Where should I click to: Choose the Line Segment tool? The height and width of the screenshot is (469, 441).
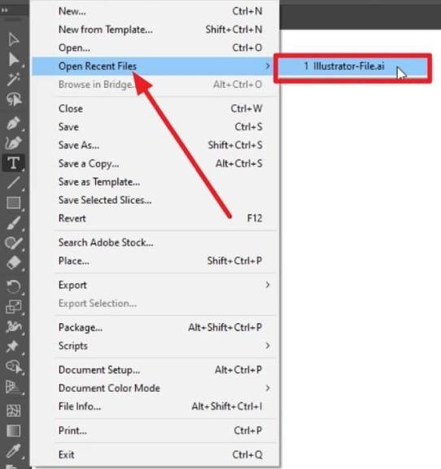(14, 182)
